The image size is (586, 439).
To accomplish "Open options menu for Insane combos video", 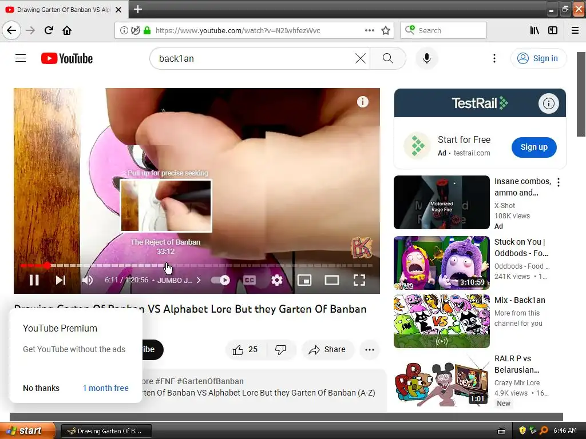I will click(558, 182).
